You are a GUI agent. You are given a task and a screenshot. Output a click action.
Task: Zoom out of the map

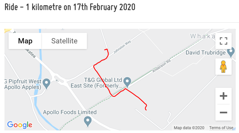tap(223, 113)
